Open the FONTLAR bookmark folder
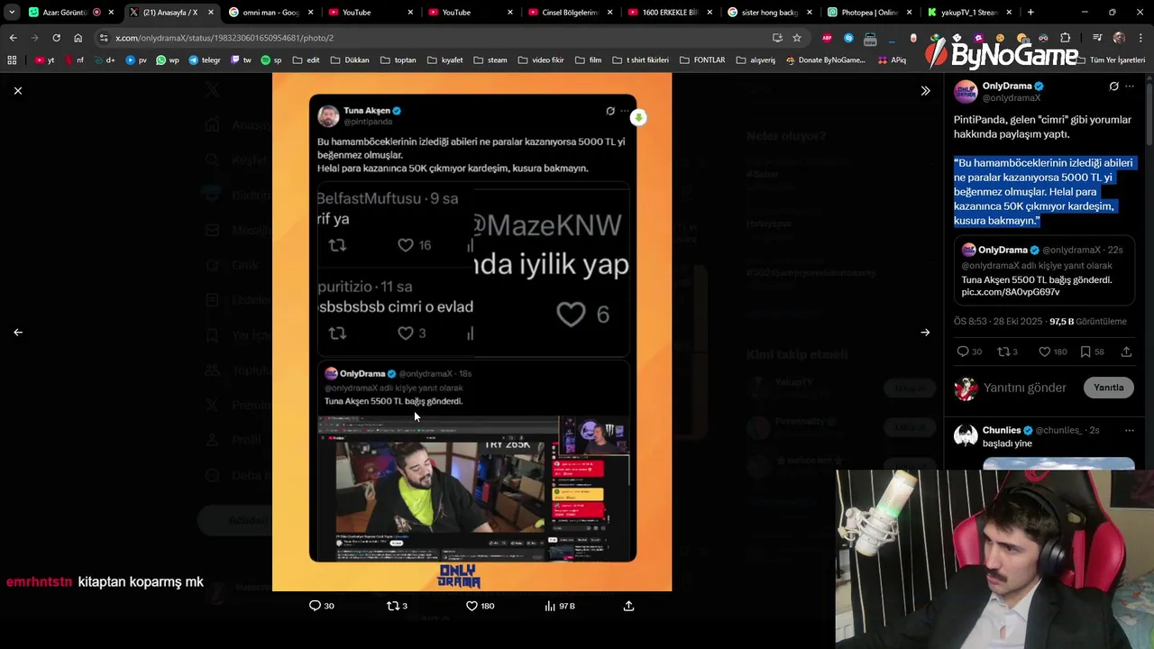Screen dimensions: 1154x649 [x=702, y=60]
